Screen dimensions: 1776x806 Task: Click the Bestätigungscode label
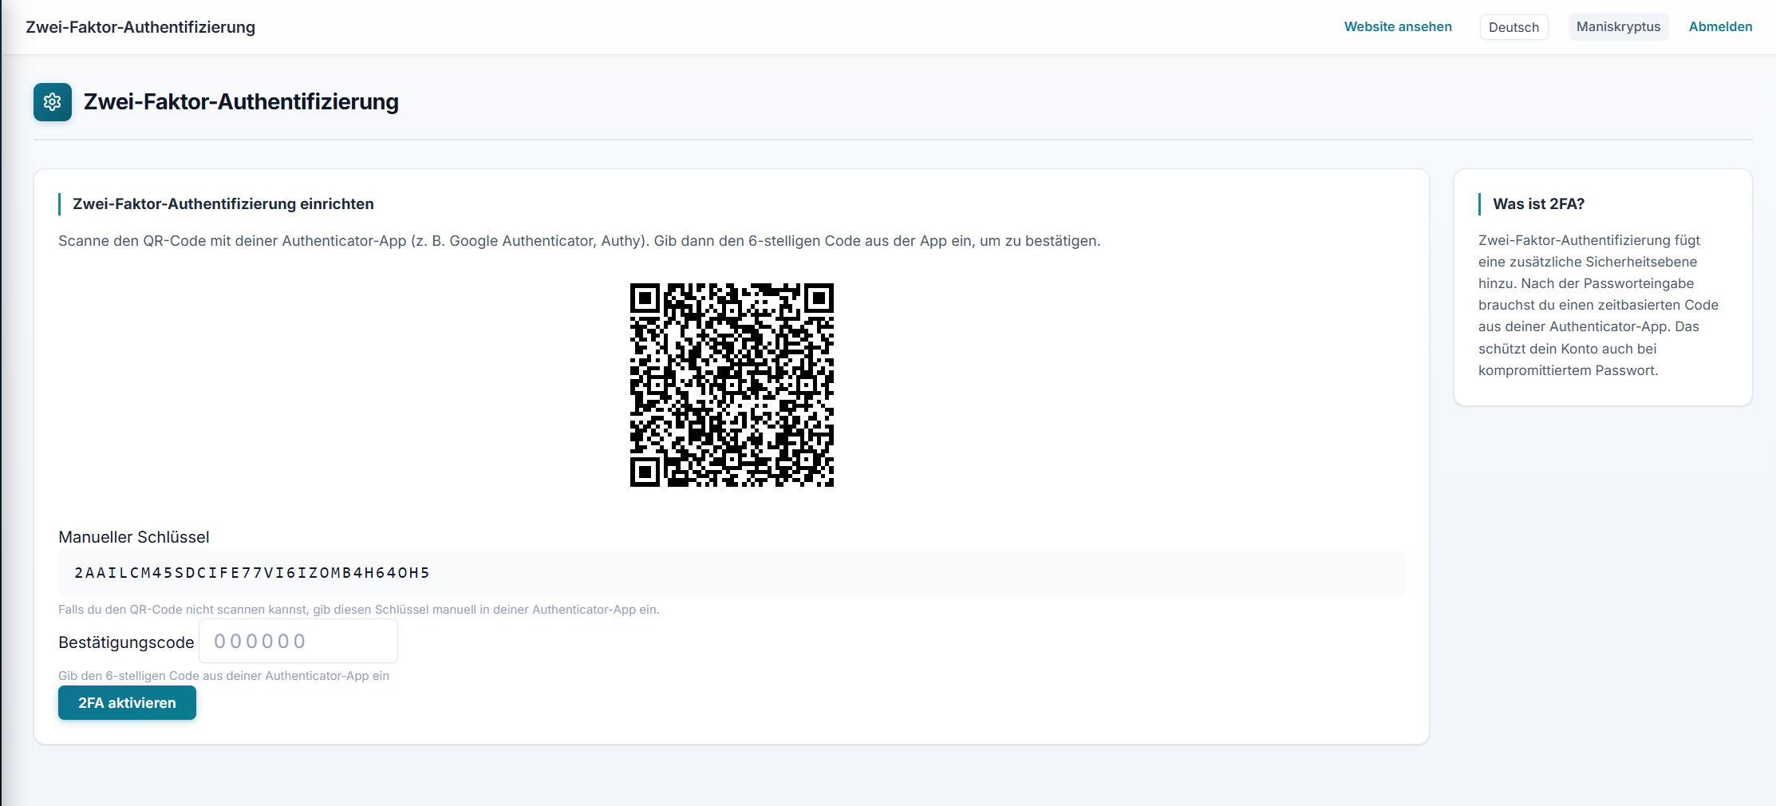[126, 642]
